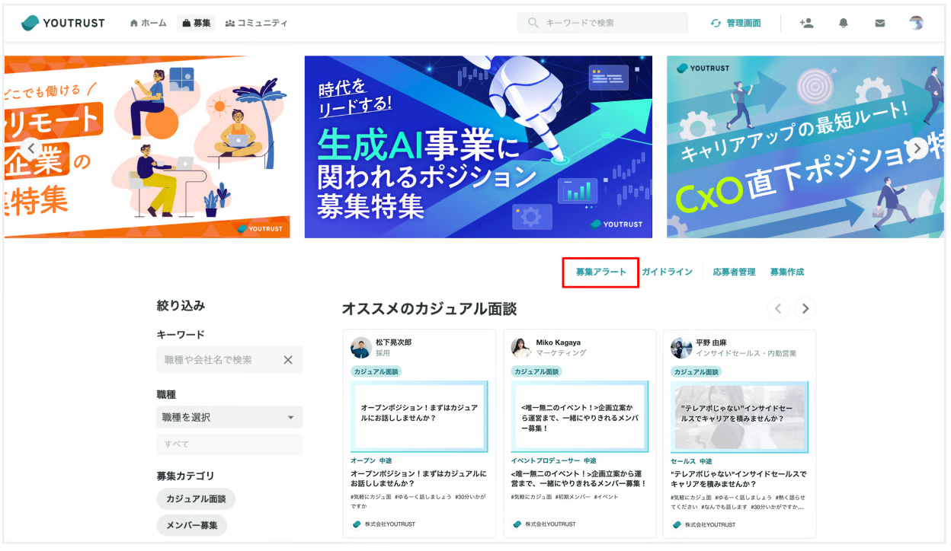Open the 唯一無二のイベント card image
This screenshot has height=551, width=951.
pos(579,416)
